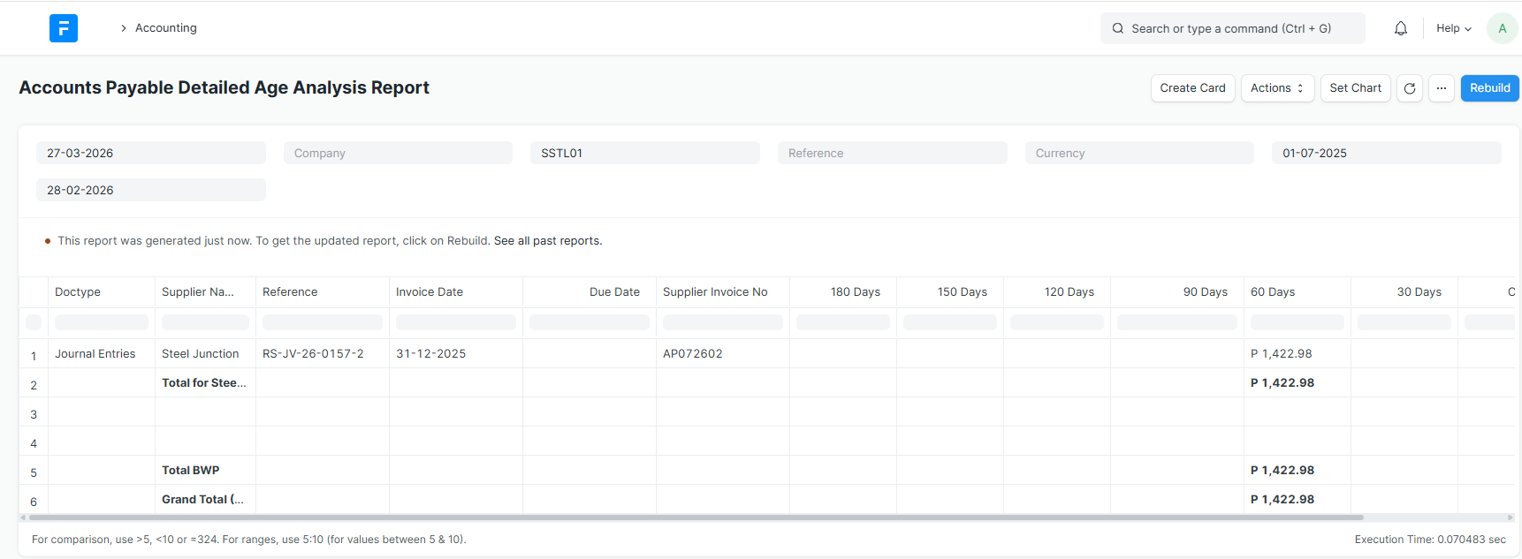Focus the Reference filter field
This screenshot has height=559, width=1522.
point(892,153)
